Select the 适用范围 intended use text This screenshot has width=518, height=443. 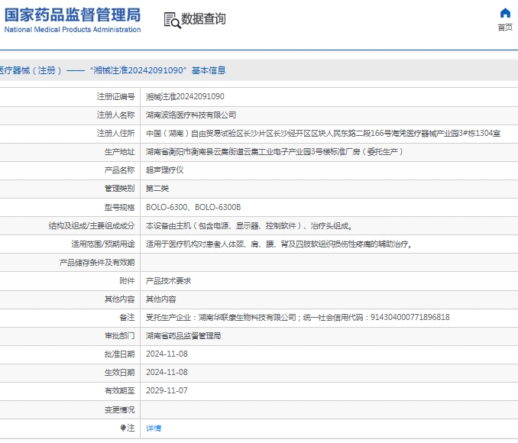tap(279, 244)
